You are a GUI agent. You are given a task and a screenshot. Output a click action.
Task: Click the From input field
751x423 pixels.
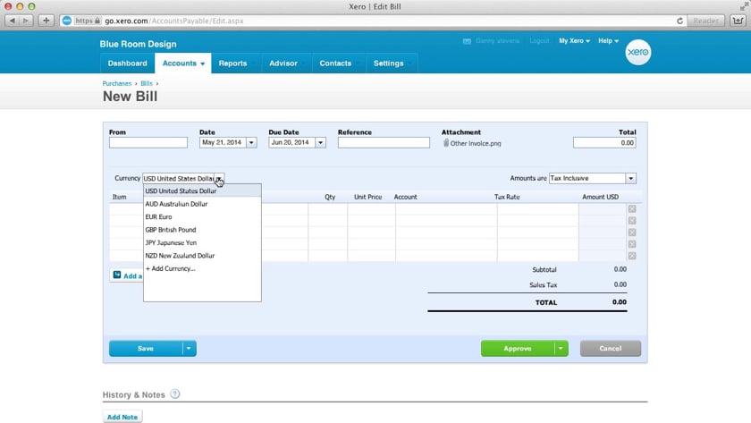coord(148,143)
